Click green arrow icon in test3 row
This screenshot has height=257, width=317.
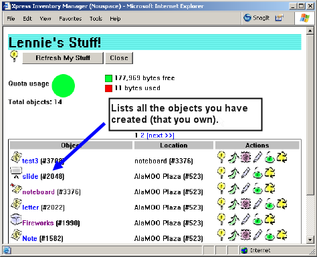pyautogui.click(x=233, y=158)
